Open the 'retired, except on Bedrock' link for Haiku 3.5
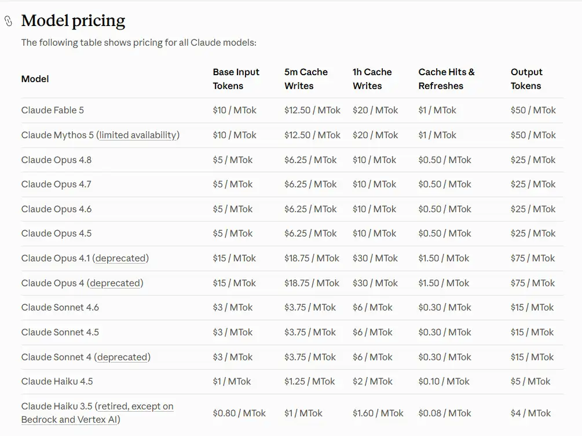 pos(97,413)
